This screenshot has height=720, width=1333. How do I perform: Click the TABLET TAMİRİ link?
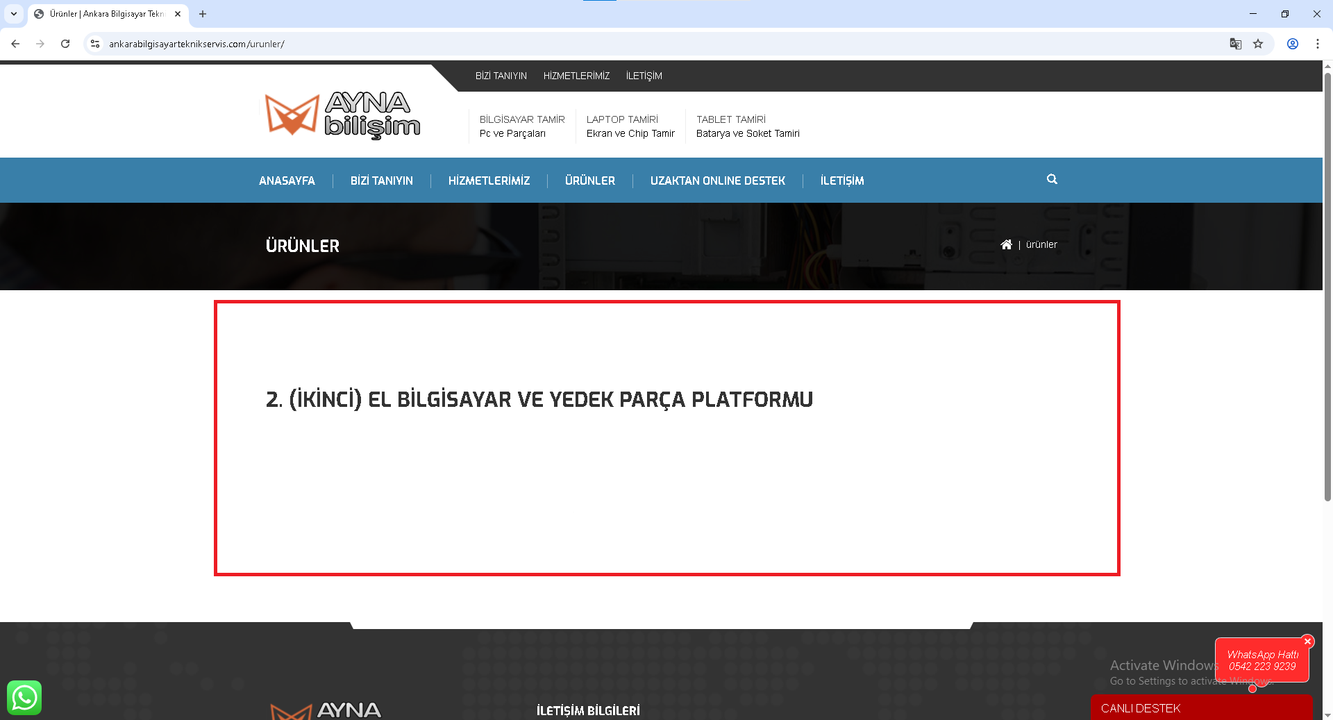tap(731, 119)
